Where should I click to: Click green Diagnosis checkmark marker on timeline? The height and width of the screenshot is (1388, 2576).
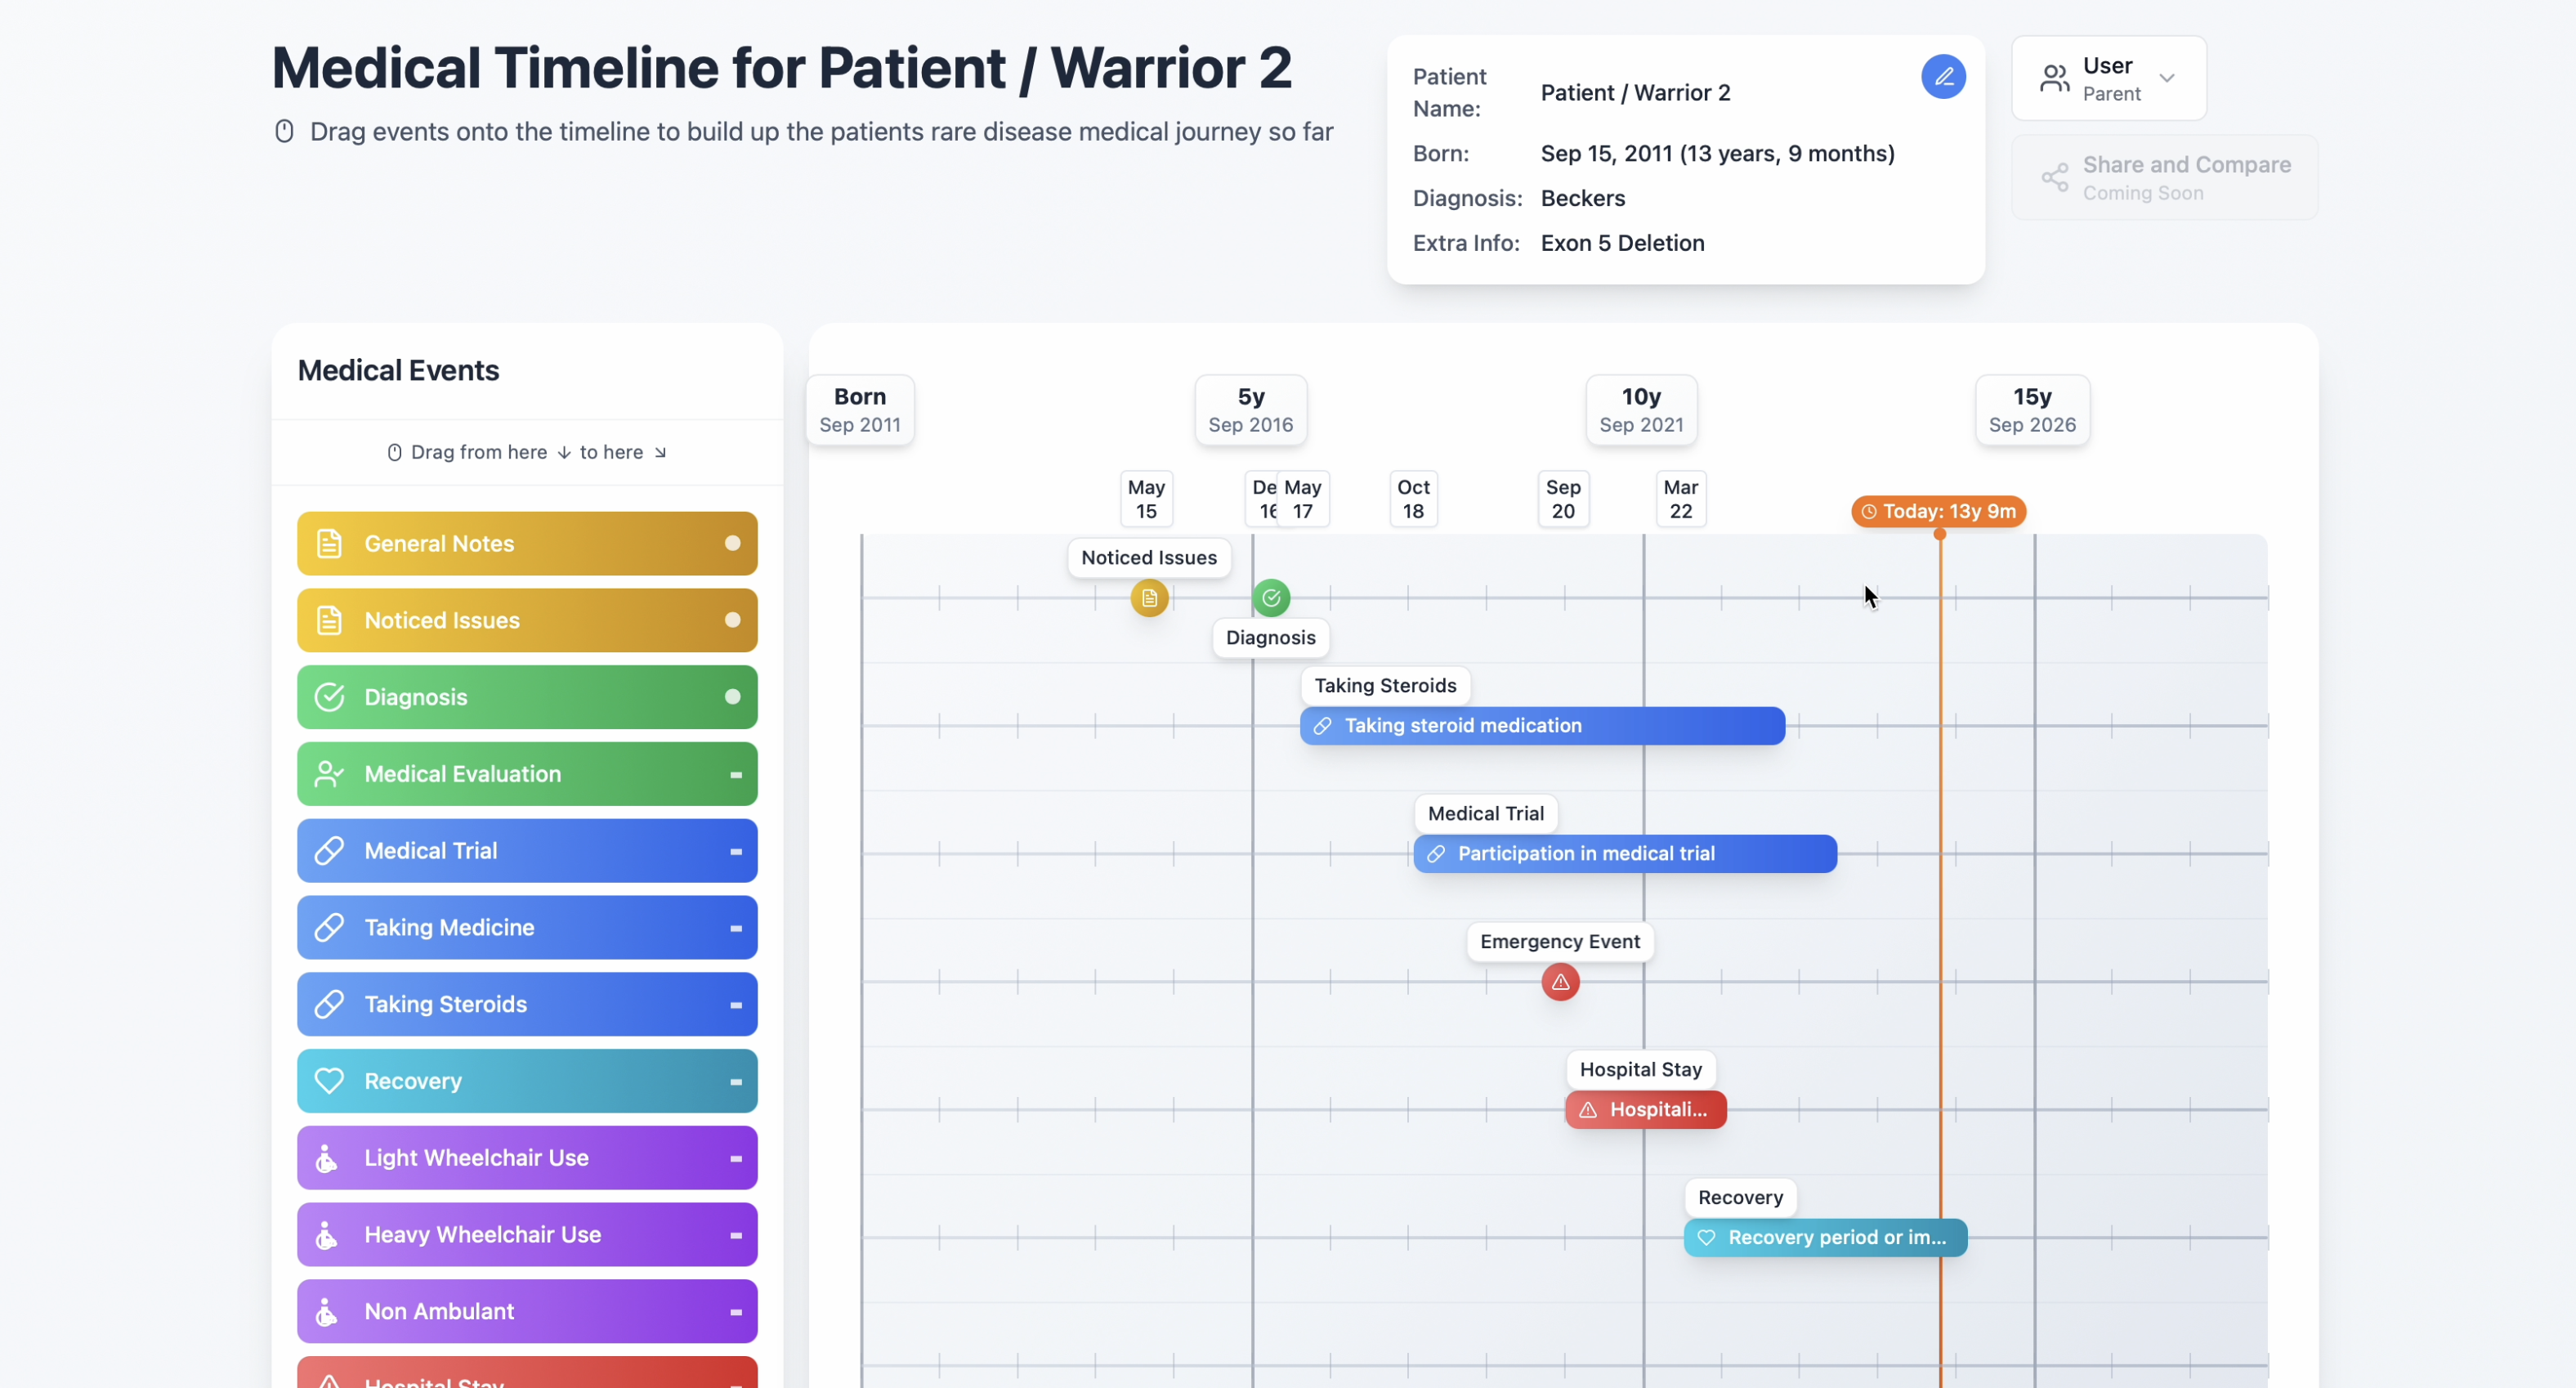point(1270,598)
